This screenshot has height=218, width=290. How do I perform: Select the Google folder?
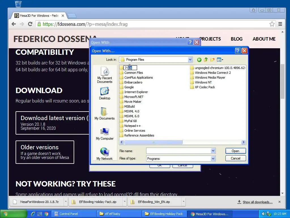click(x=127, y=87)
